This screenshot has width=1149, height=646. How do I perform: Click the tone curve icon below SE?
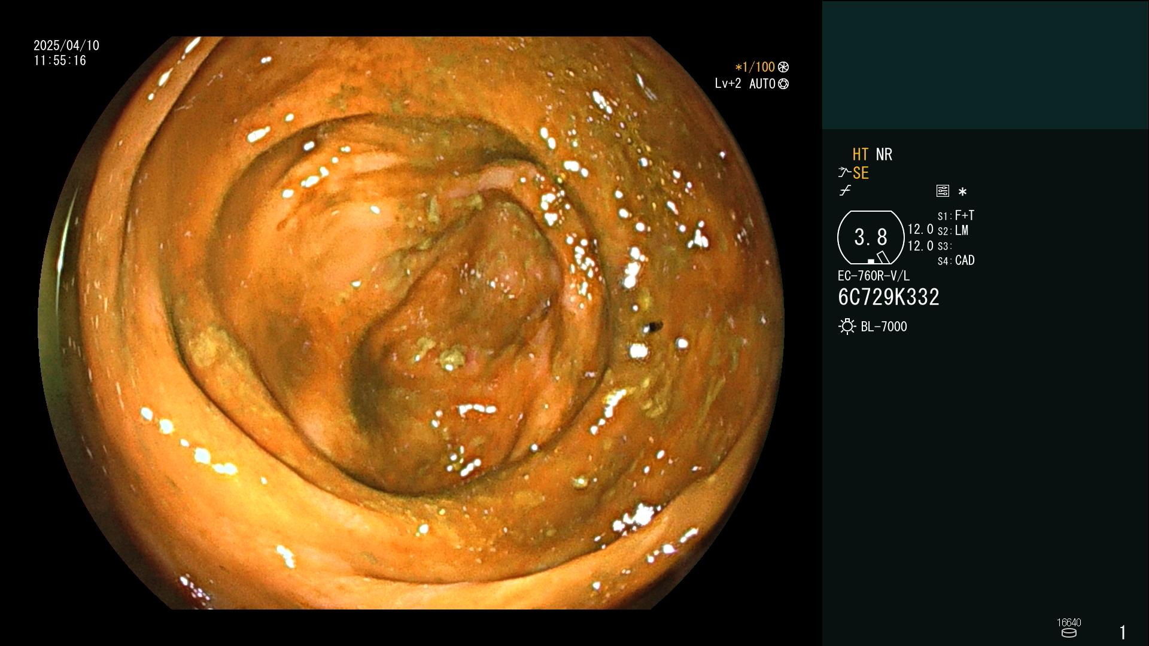pos(845,191)
